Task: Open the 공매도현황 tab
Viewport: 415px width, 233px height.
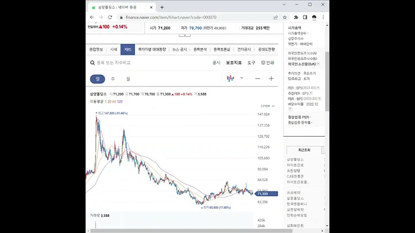Action: click(x=266, y=50)
